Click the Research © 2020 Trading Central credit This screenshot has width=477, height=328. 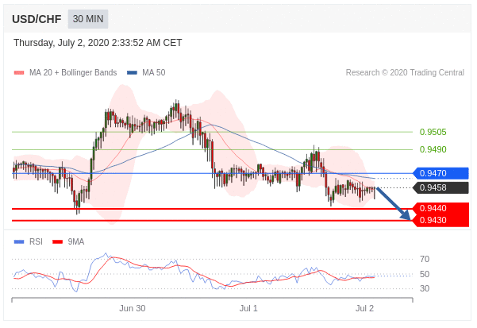tap(405, 72)
